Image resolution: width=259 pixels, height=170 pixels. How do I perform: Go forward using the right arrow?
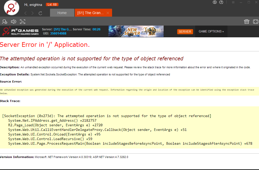click(33, 13)
